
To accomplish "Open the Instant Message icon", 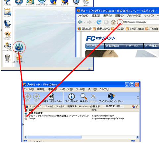I will pos(42,2).
